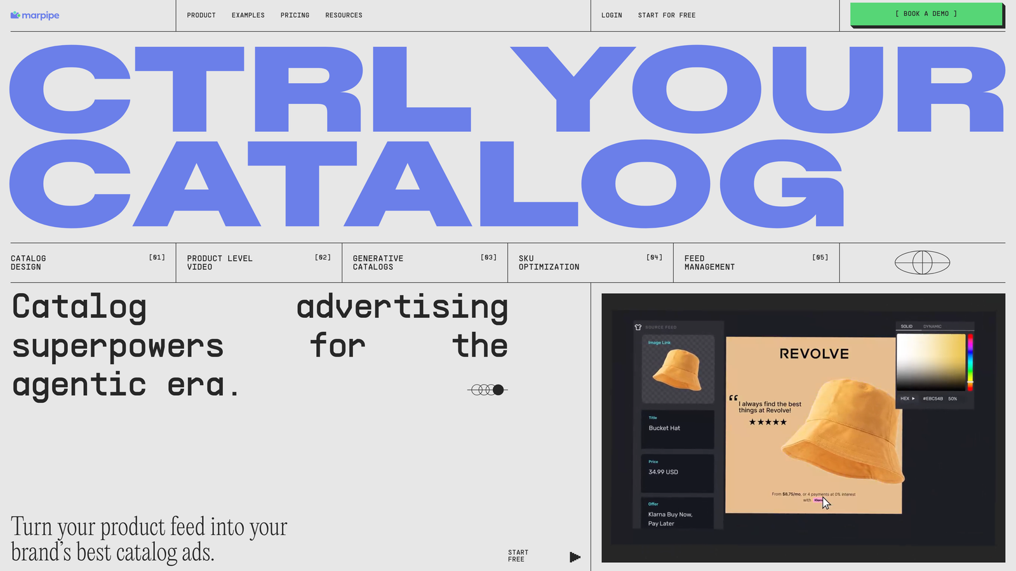Click the color gradient picker area
Viewport: 1016px width, 571px height.
coord(931,362)
